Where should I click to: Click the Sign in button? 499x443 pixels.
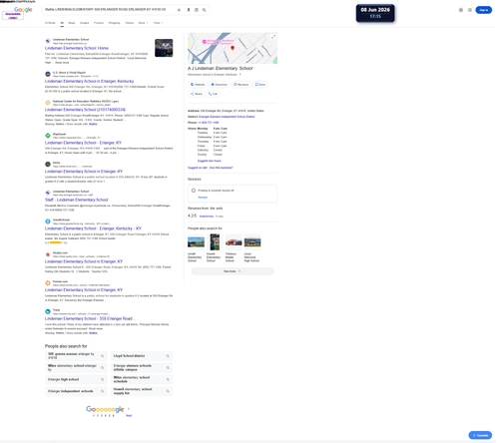tap(483, 10)
